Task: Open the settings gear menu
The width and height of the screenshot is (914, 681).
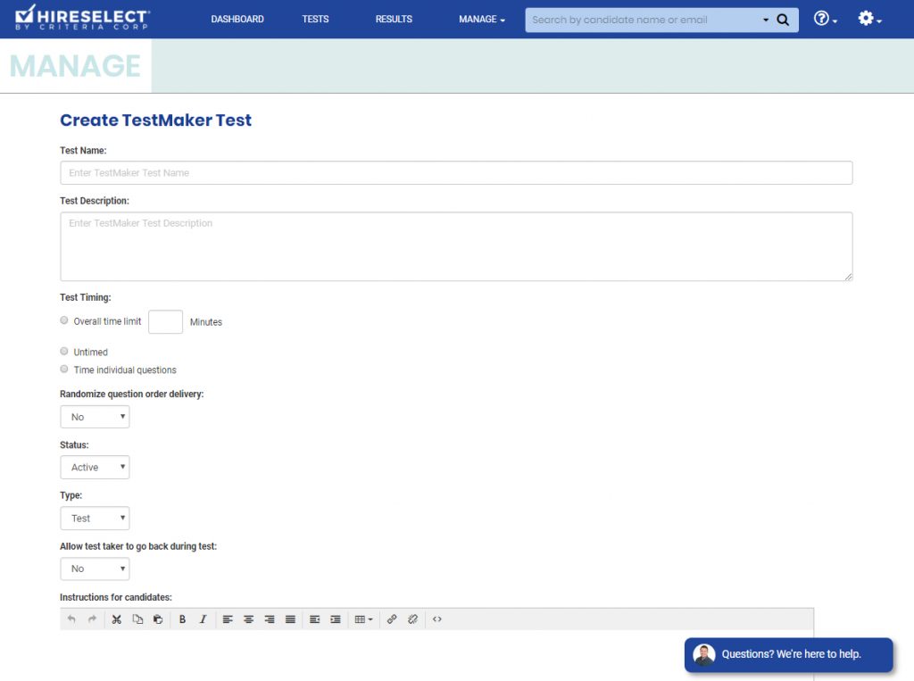Action: [868, 19]
